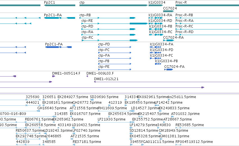Viewport: 239px width, 146px height.
Task: Click the Proc-R gene label
Action: (181, 3)
